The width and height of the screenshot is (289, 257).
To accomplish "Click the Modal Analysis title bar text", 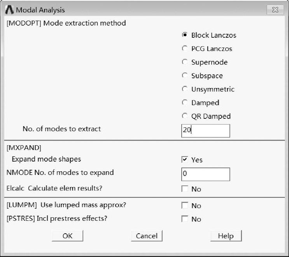I will (40, 10).
